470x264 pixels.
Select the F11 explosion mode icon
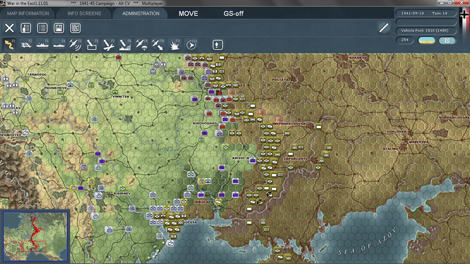[x=175, y=45]
